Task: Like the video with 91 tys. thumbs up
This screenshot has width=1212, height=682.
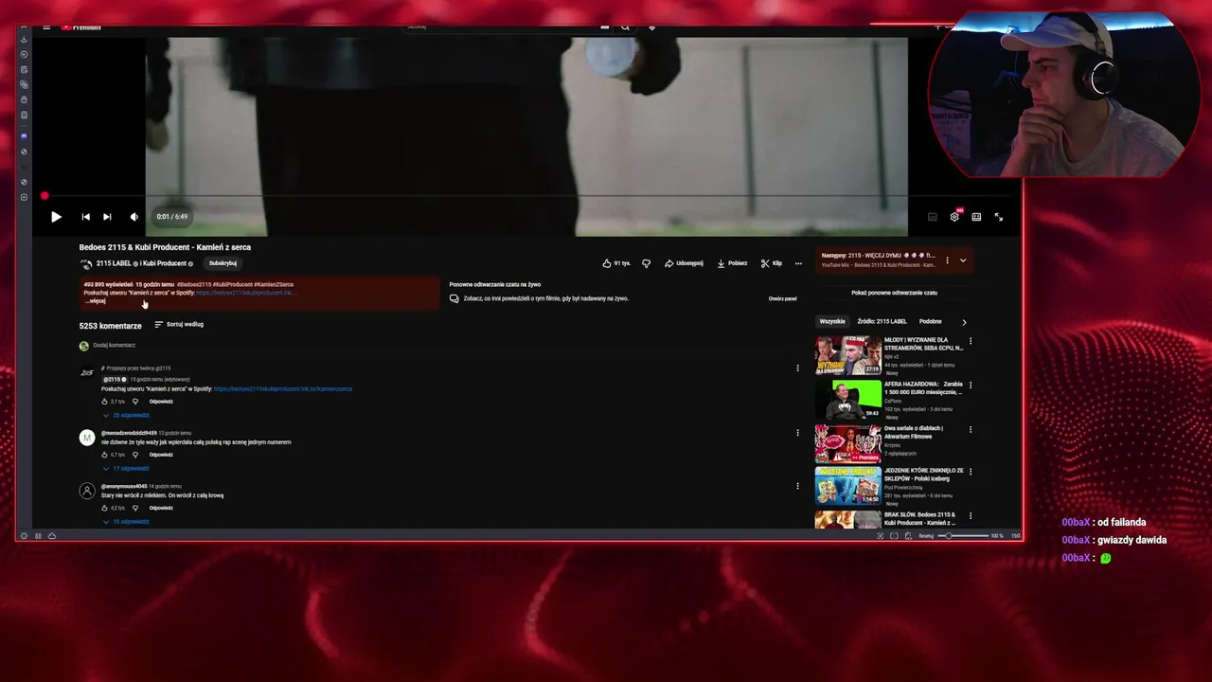Action: [616, 263]
